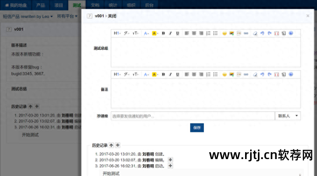This screenshot has width=317, height=176.
Task: Open font family dropdown in 备注 editor
Action: point(126,75)
